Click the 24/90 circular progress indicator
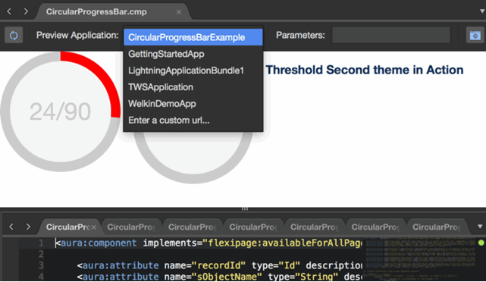This screenshot has width=486, height=282. pyautogui.click(x=61, y=111)
